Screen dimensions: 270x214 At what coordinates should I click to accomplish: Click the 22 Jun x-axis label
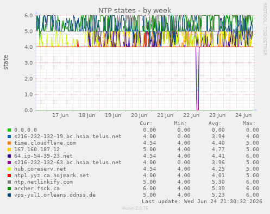191,115
